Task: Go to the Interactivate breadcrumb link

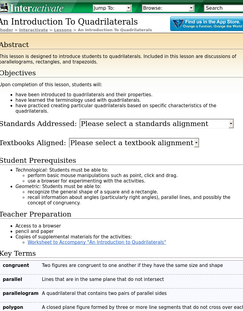Action: (x=33, y=30)
